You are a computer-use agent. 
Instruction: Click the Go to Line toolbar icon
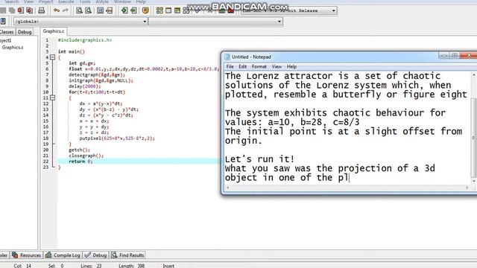tap(110, 10)
